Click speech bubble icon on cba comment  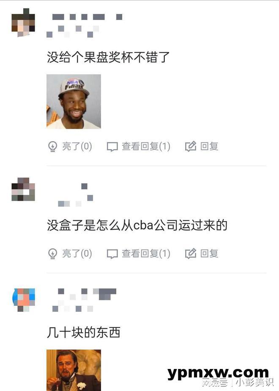[x=112, y=254]
